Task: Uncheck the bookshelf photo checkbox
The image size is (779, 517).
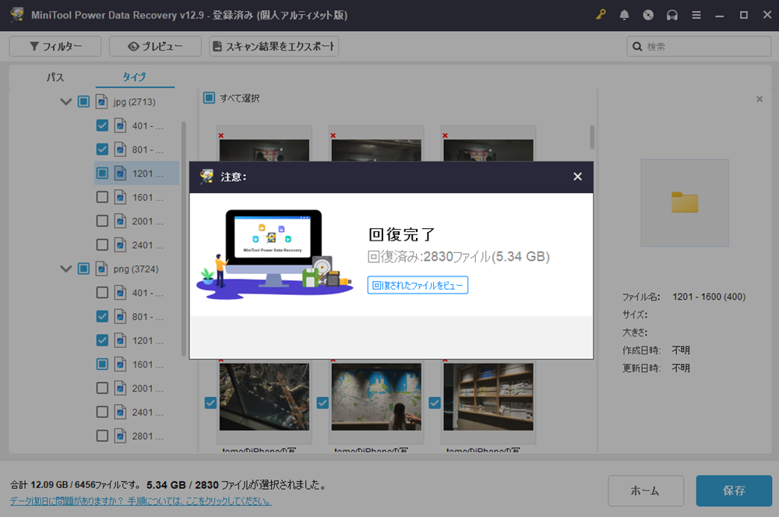Action: point(435,403)
